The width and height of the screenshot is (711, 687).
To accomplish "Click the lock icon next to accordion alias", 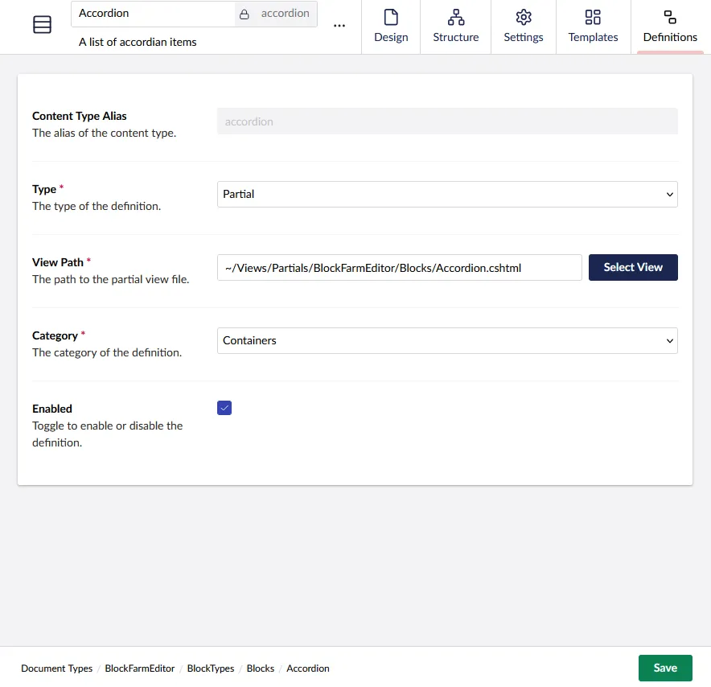I will tap(245, 14).
